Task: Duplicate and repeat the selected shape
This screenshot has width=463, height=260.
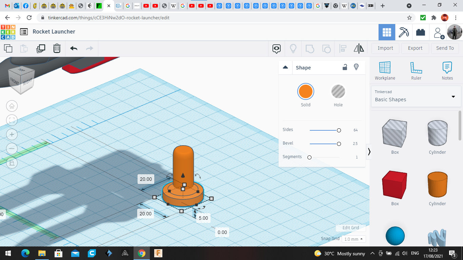Action: point(41,48)
